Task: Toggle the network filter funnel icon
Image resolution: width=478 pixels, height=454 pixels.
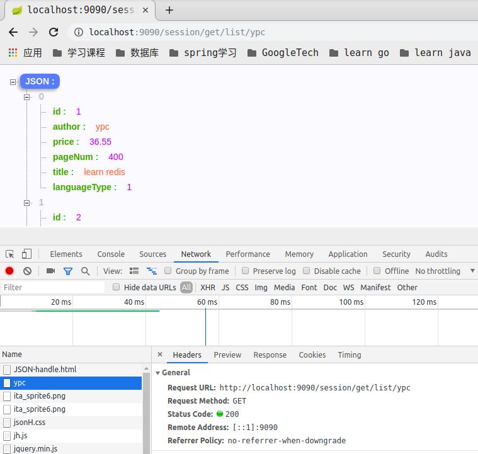Action: coord(68,271)
